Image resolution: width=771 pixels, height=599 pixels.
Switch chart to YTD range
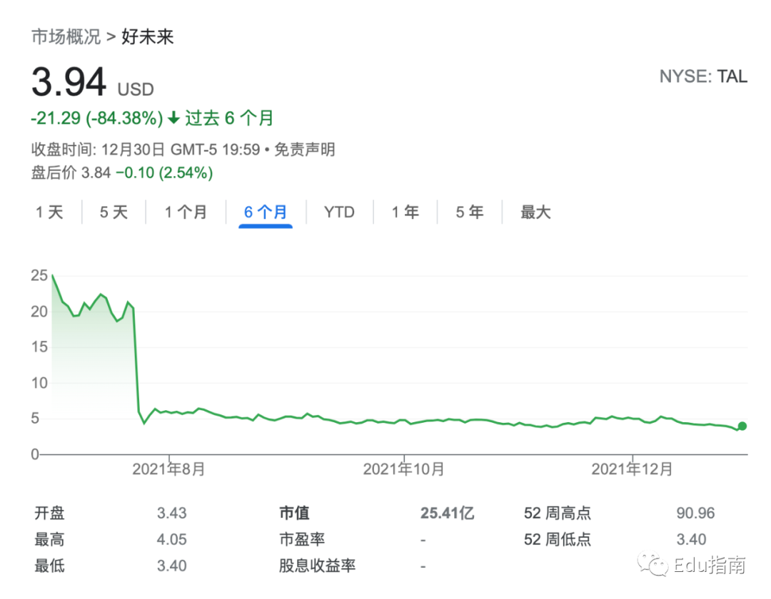tap(339, 212)
